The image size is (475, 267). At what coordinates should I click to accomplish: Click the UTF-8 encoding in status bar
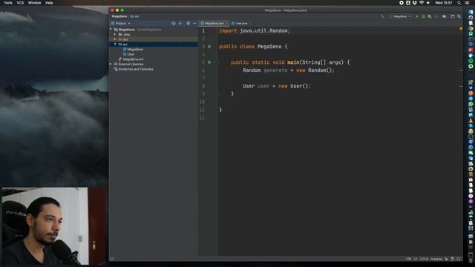424,259
